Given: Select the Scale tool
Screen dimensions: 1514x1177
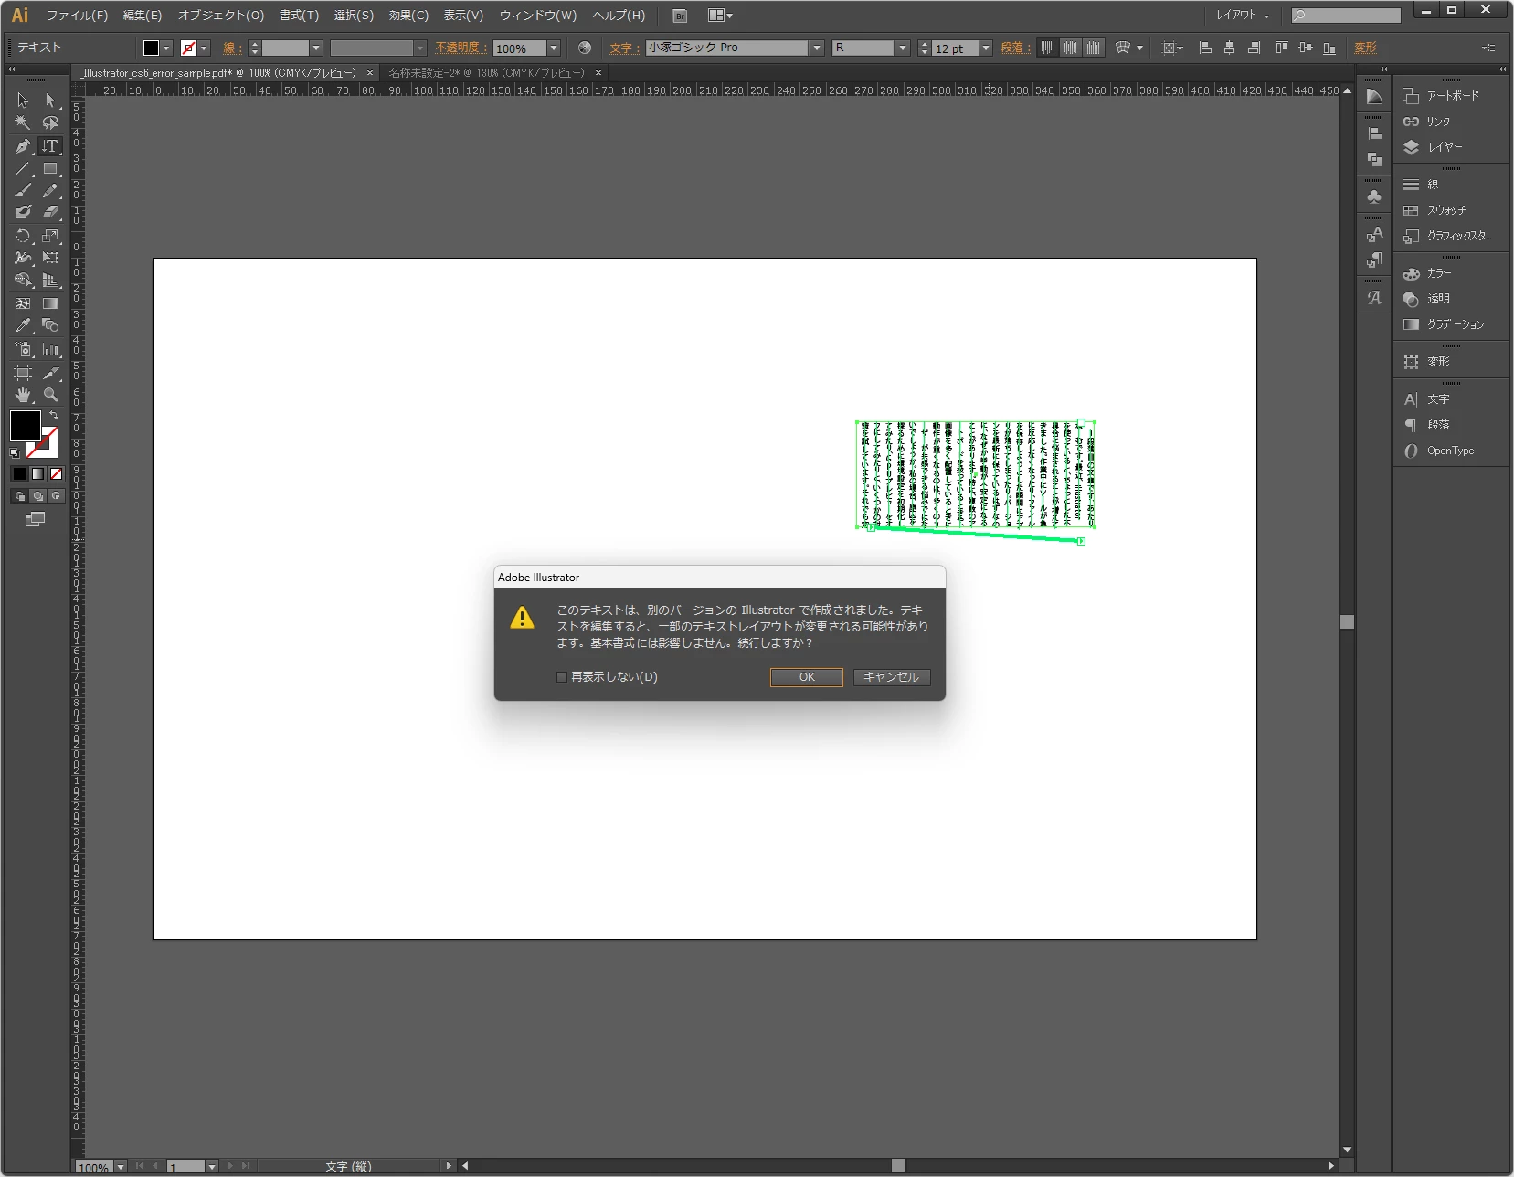Looking at the screenshot, I should [50, 236].
